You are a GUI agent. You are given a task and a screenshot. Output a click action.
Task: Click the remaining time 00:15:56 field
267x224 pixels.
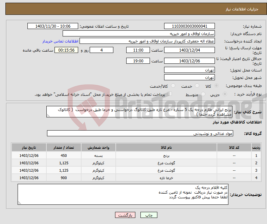66,50
